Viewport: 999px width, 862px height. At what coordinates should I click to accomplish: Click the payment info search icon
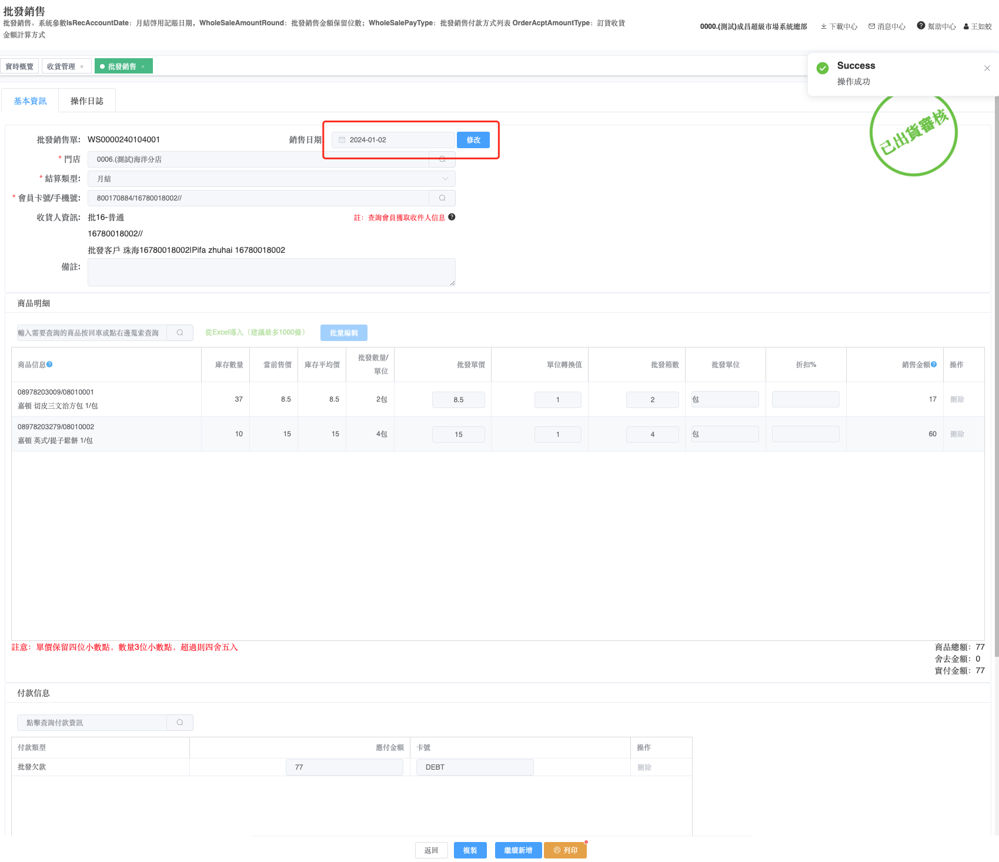[x=180, y=723]
